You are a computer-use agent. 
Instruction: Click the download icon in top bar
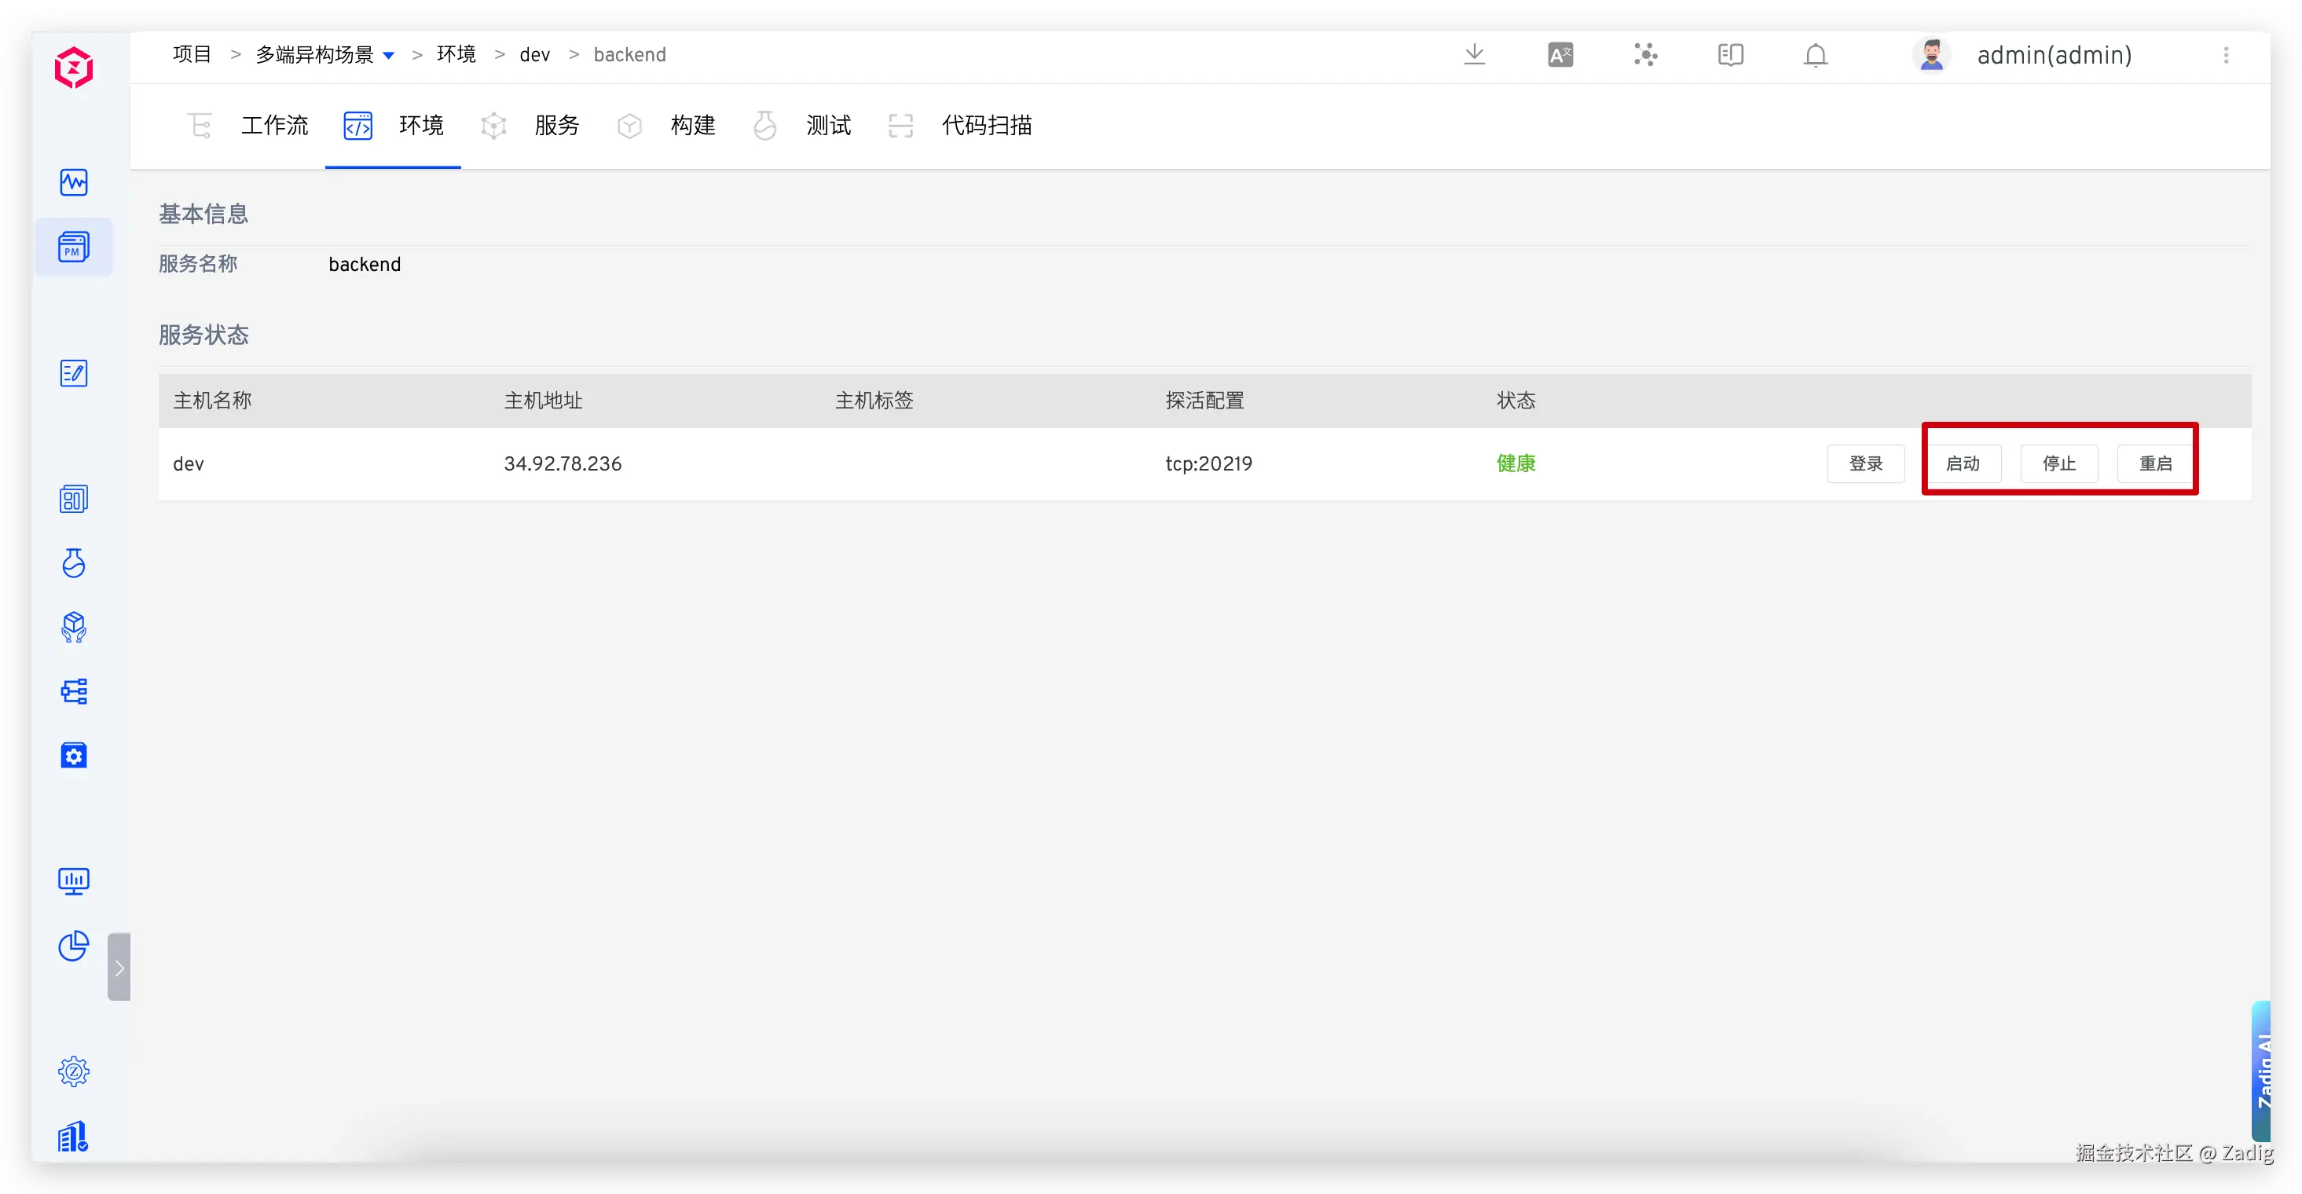pyautogui.click(x=1475, y=54)
